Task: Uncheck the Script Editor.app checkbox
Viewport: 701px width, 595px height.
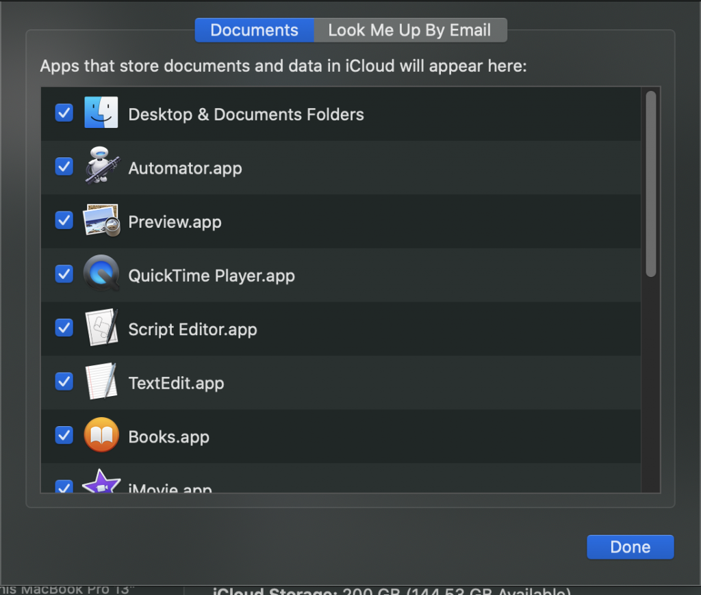Action: (x=64, y=328)
